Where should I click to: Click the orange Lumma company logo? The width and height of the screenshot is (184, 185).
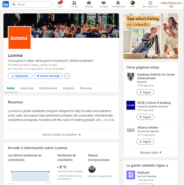pyautogui.click(x=20, y=38)
